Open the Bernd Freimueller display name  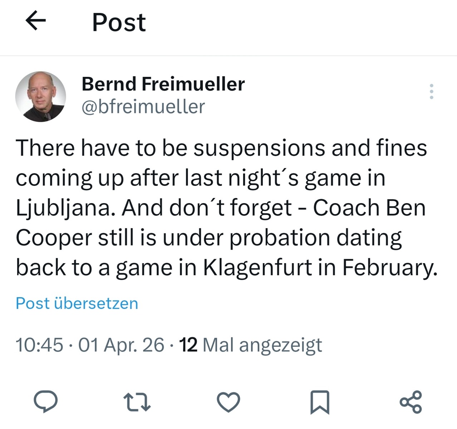[x=163, y=84]
